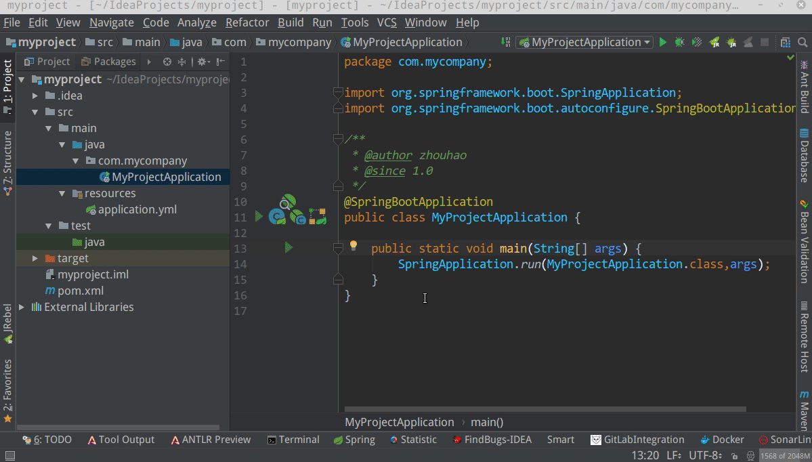812x462 pixels.
Task: Click the editor horizontal scrollbar
Action: pos(545,409)
